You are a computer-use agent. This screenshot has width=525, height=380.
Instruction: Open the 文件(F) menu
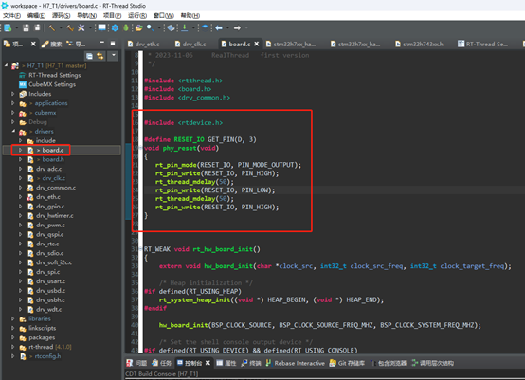click(x=11, y=16)
